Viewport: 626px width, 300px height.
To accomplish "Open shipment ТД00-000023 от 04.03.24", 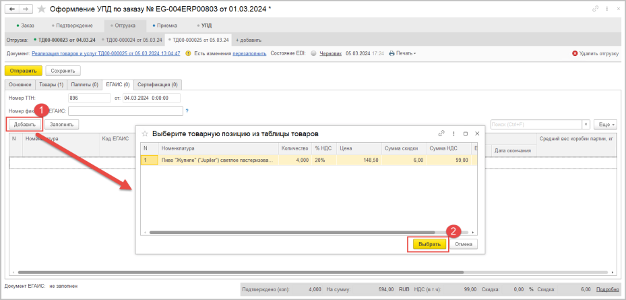I will [x=64, y=40].
